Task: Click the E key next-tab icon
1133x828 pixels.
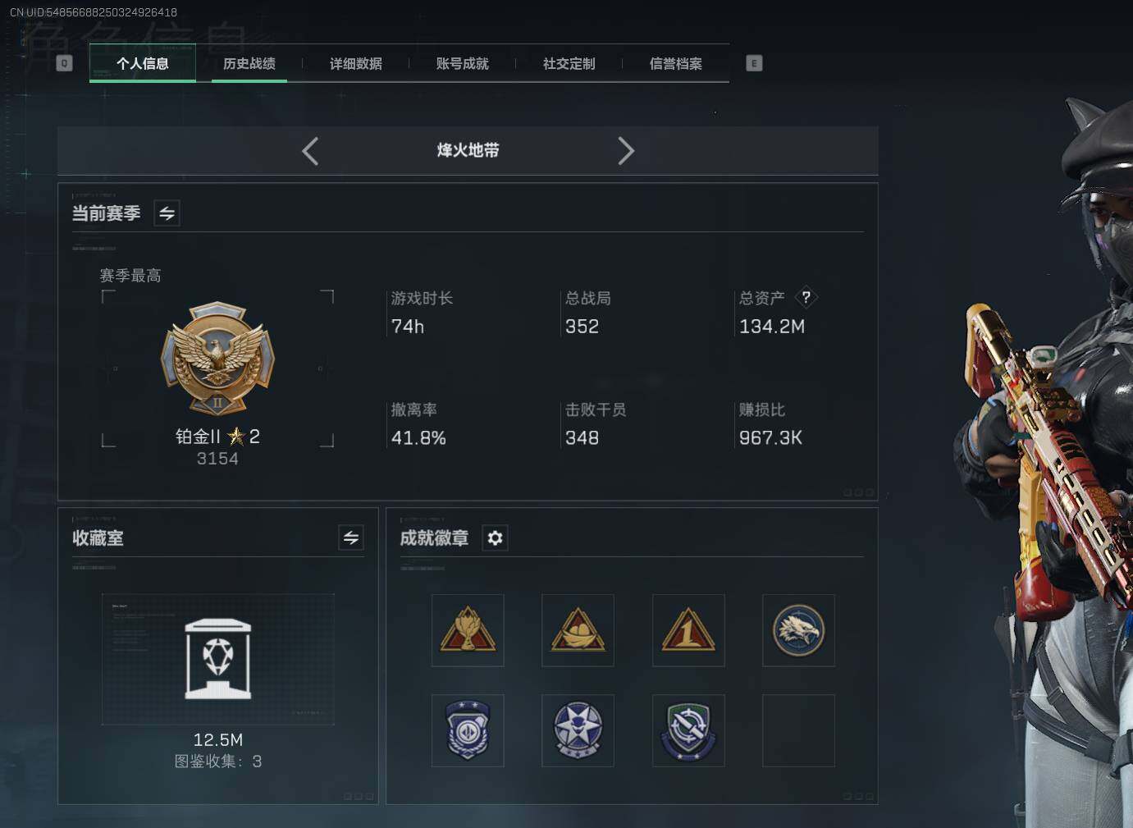Action: click(754, 63)
